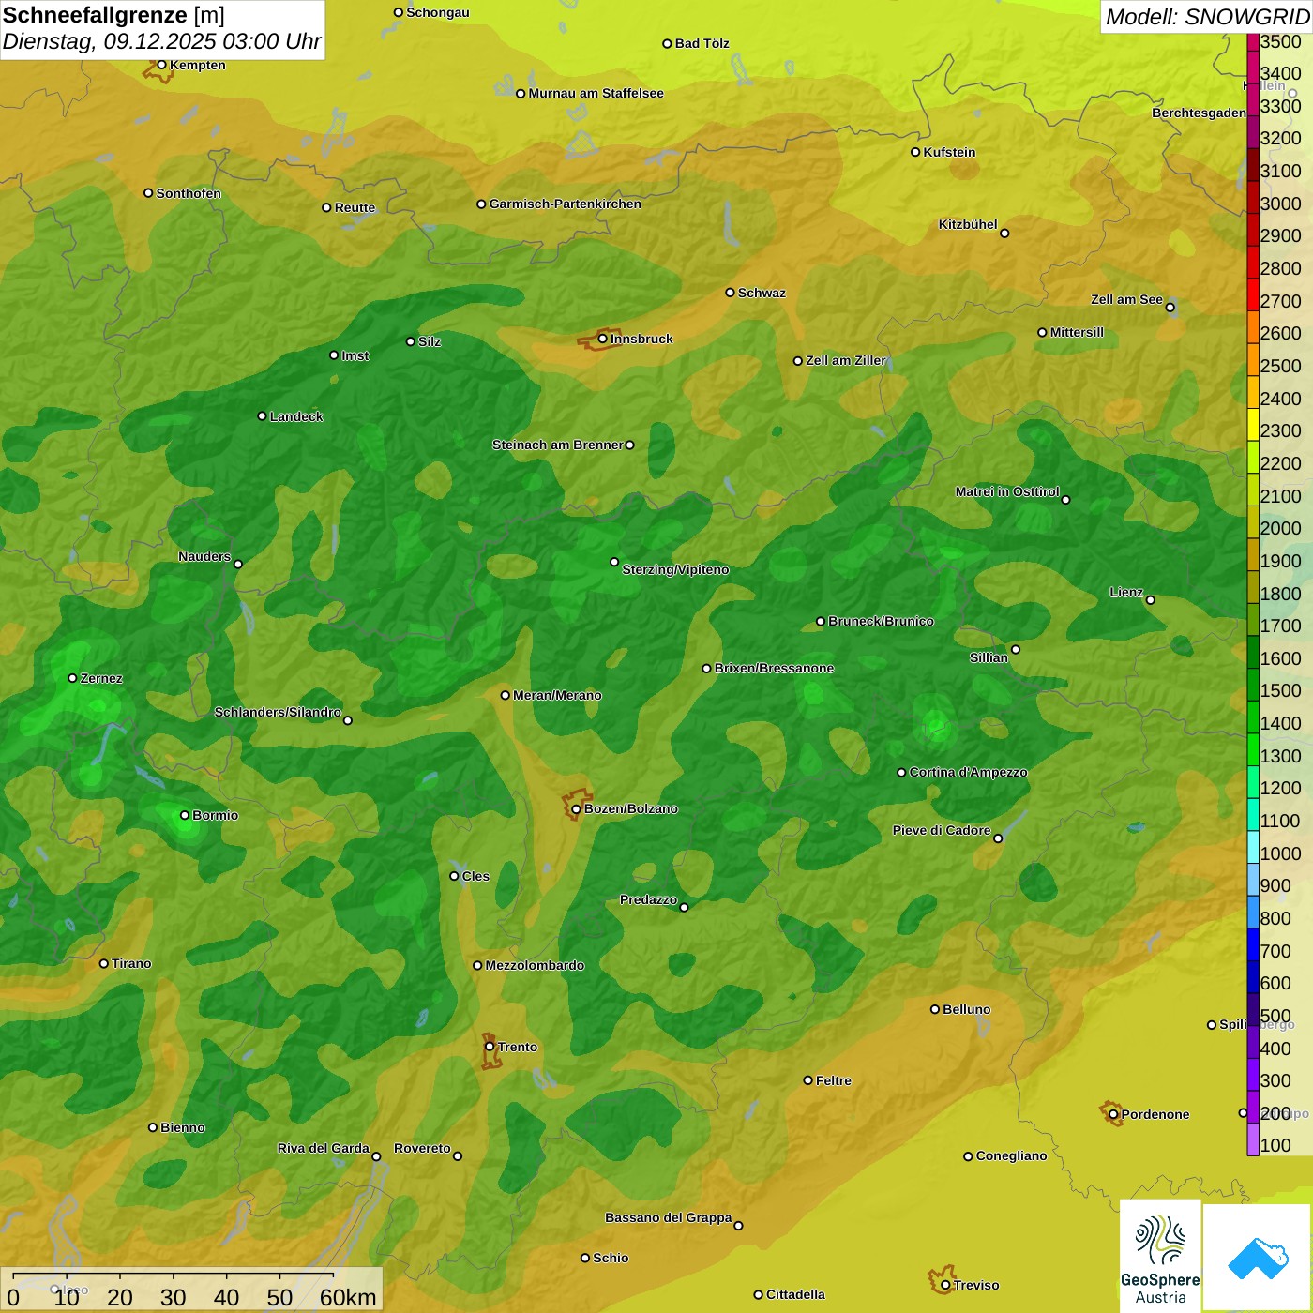Select the 1000 m light cyan legend swatch
This screenshot has height=1313, width=1313.
point(1252,846)
